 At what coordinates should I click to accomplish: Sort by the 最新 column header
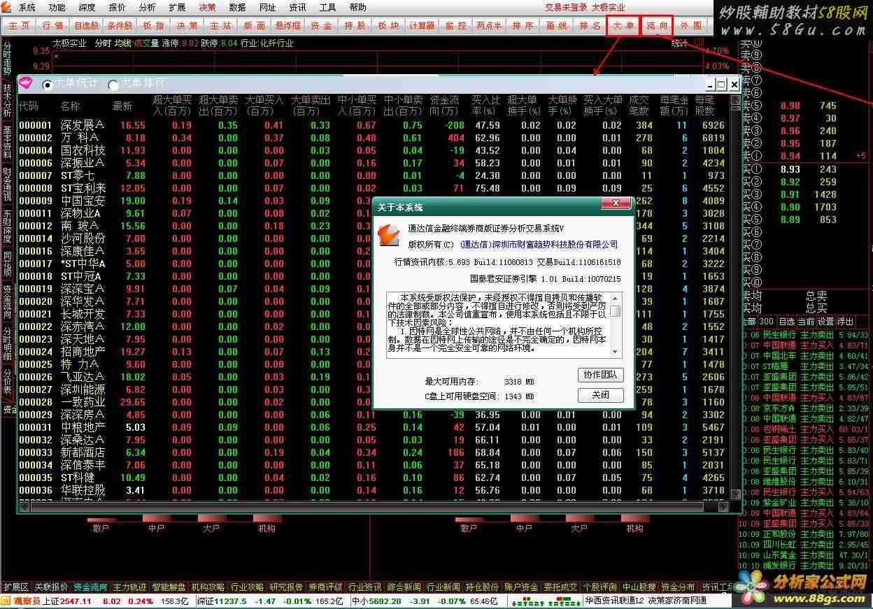(x=122, y=106)
